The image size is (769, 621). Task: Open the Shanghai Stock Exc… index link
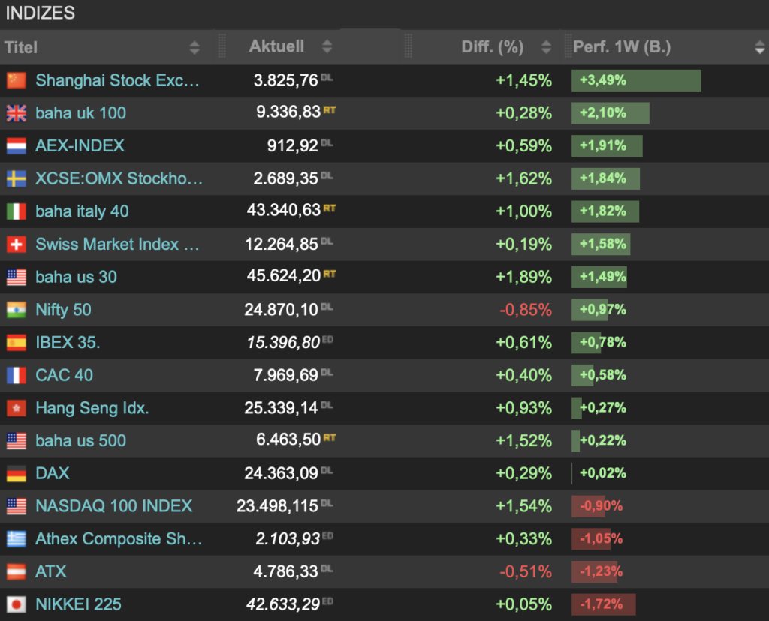tap(118, 80)
